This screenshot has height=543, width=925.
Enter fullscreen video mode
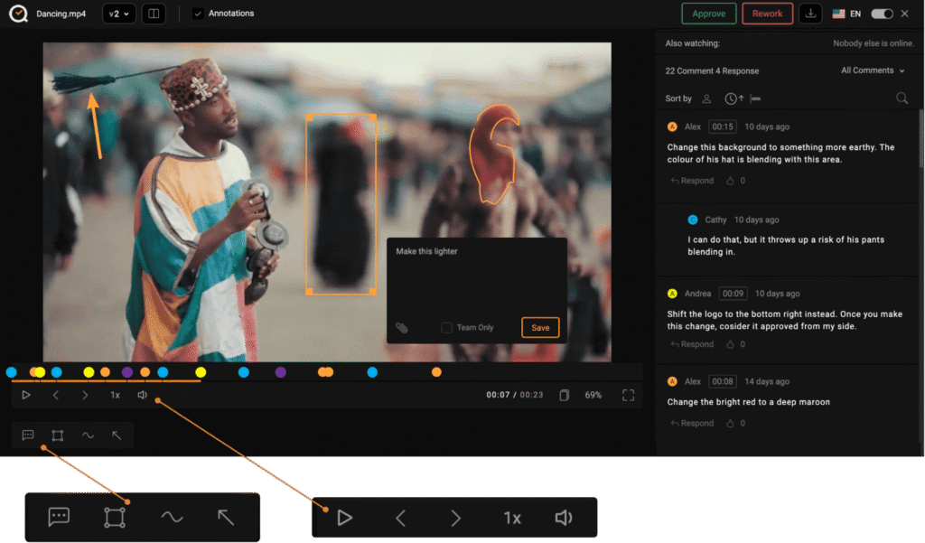(x=628, y=395)
